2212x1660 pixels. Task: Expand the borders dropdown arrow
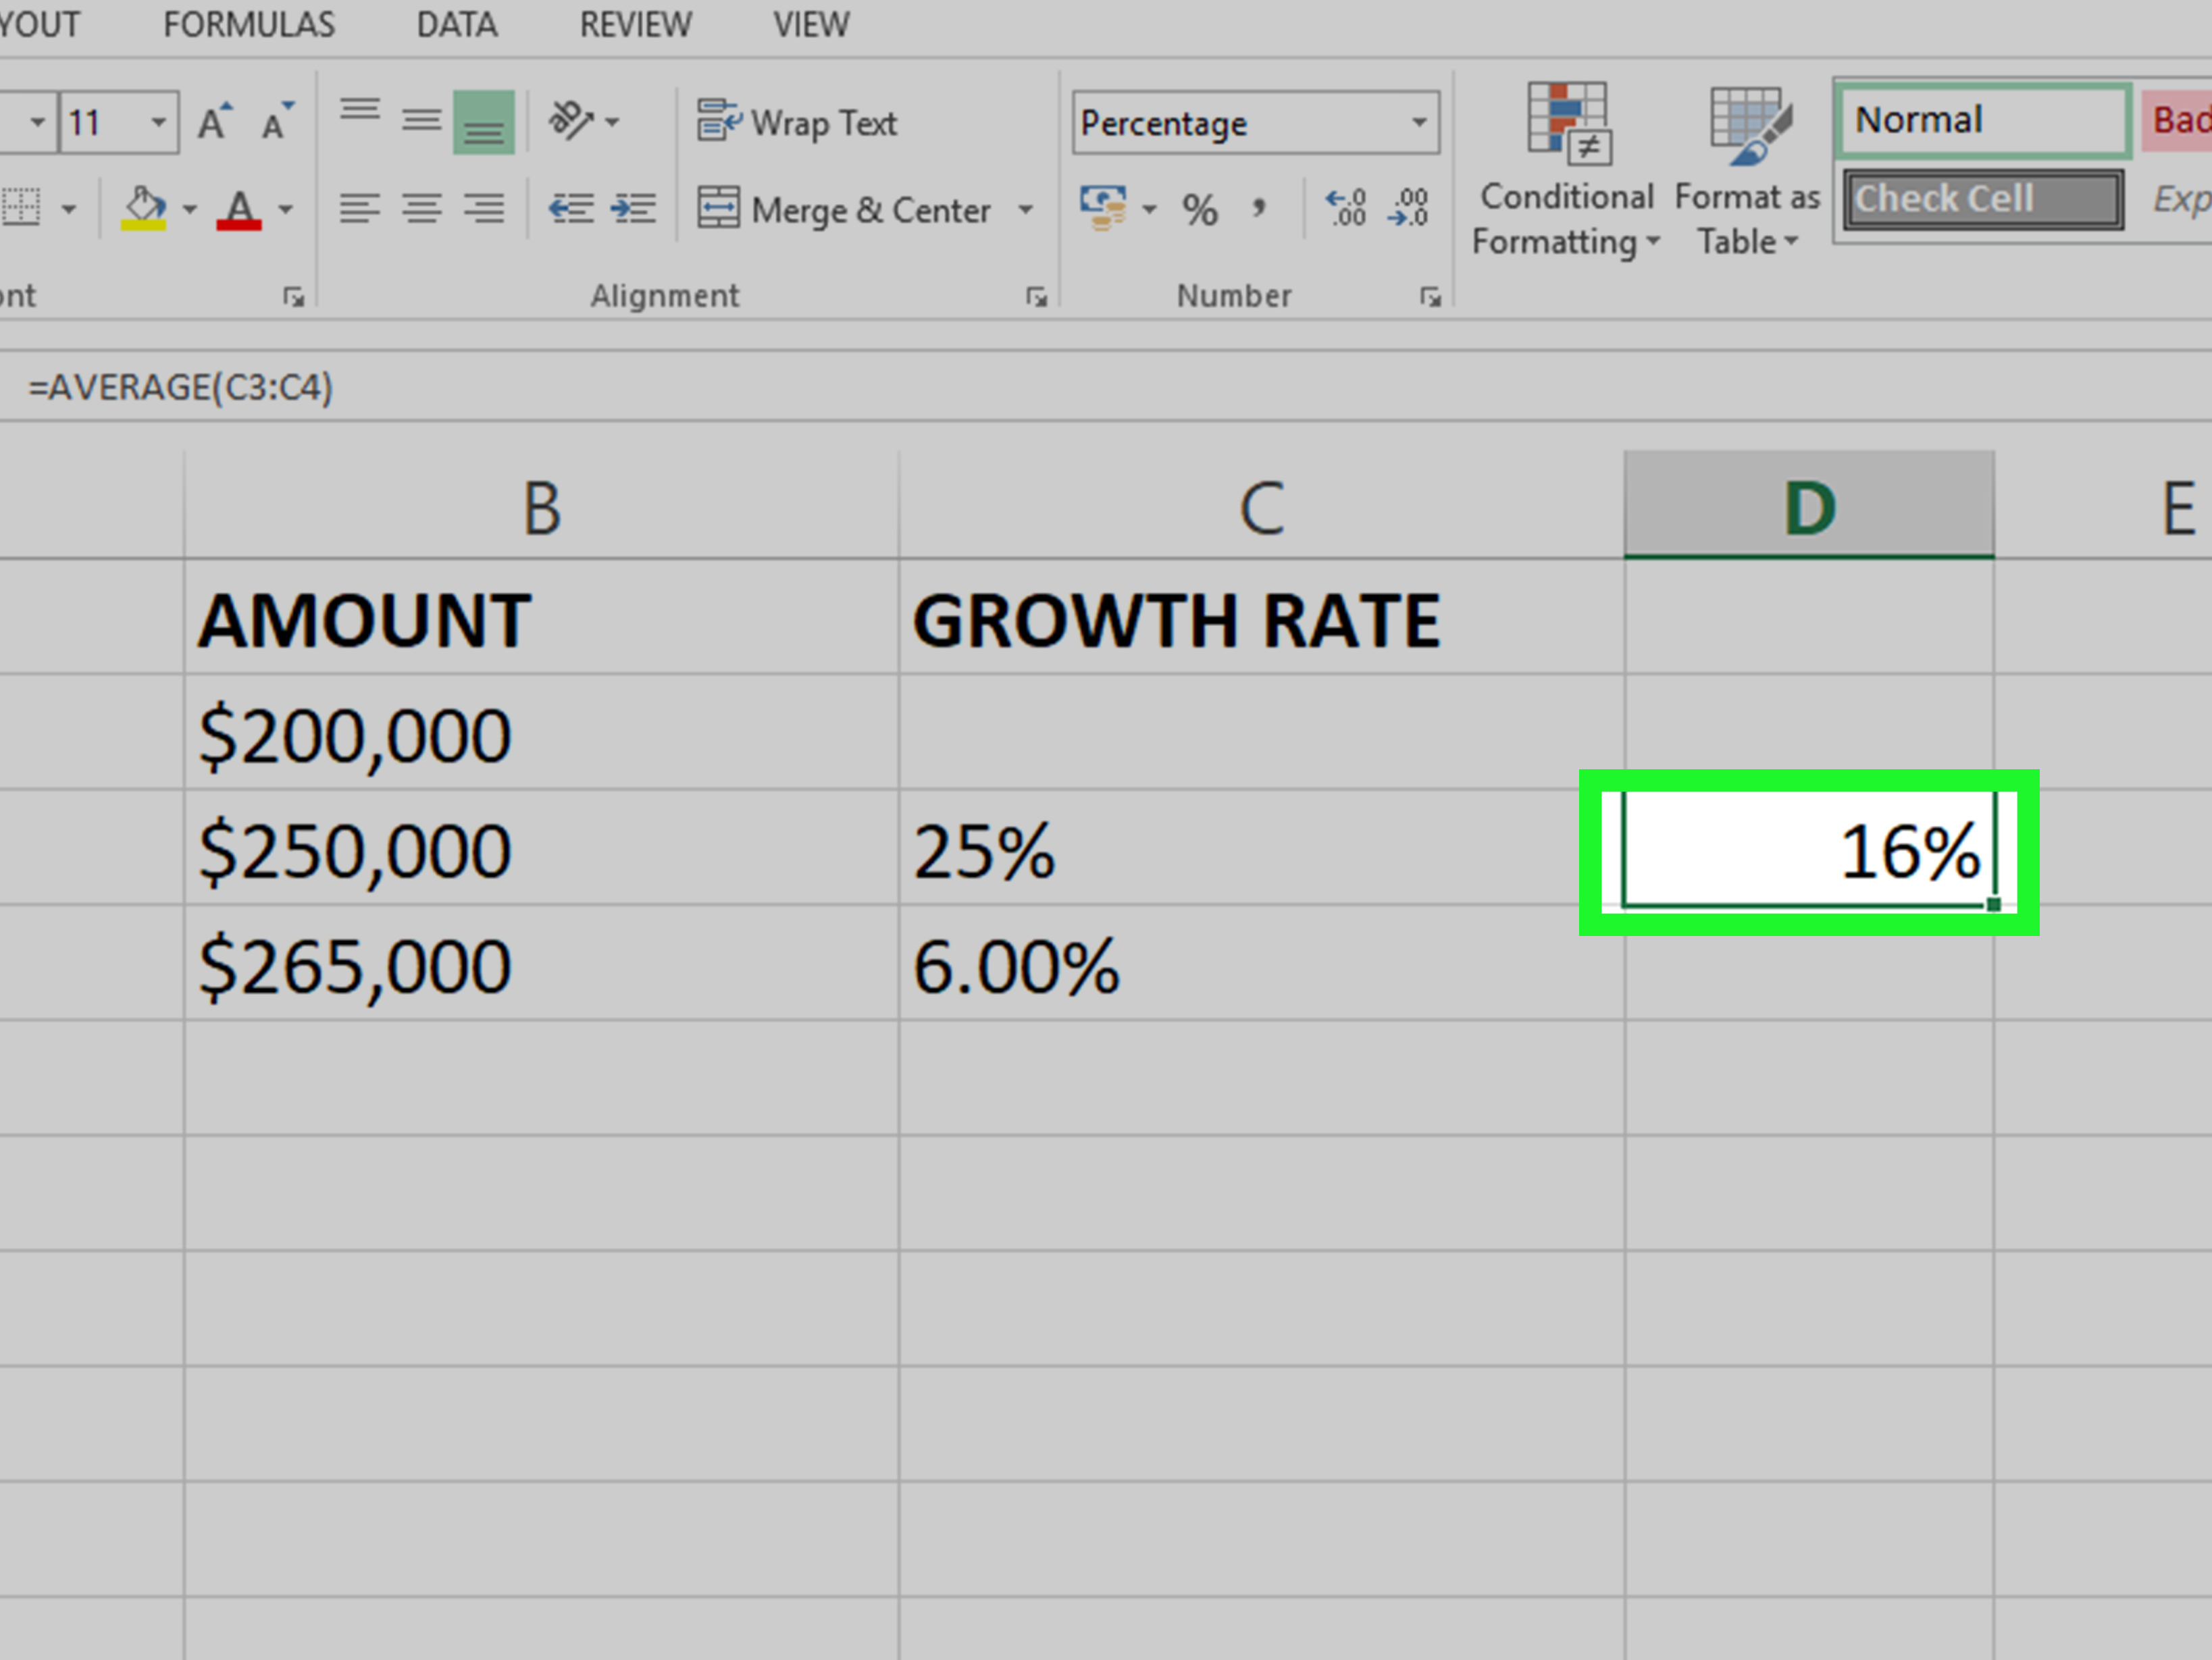pos(68,209)
